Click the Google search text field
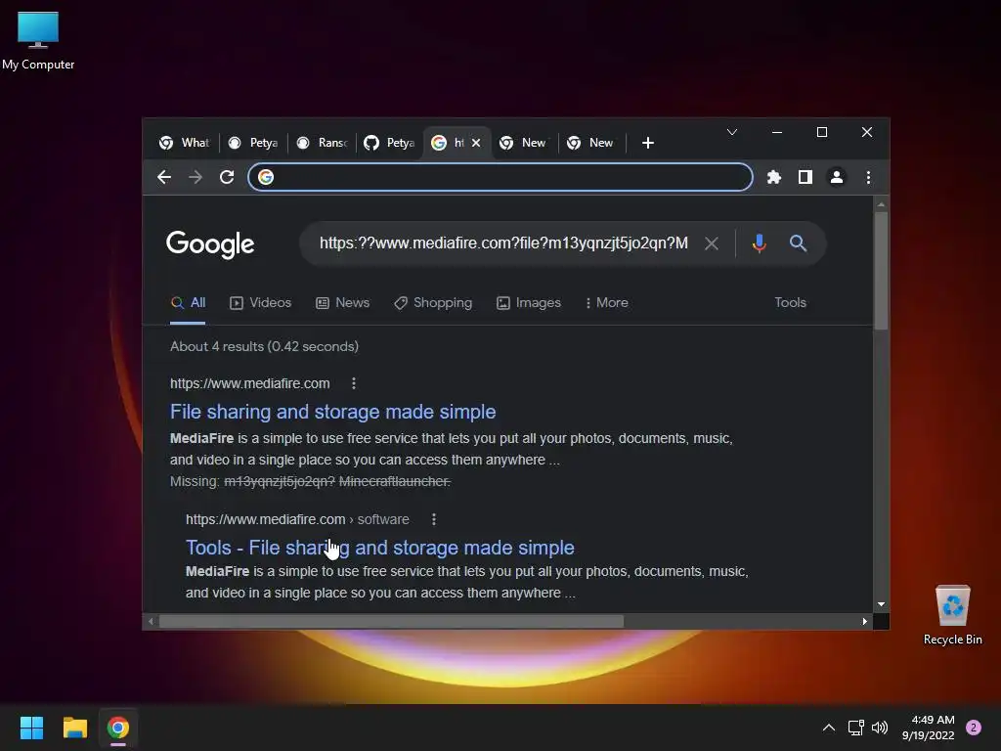 tap(503, 243)
